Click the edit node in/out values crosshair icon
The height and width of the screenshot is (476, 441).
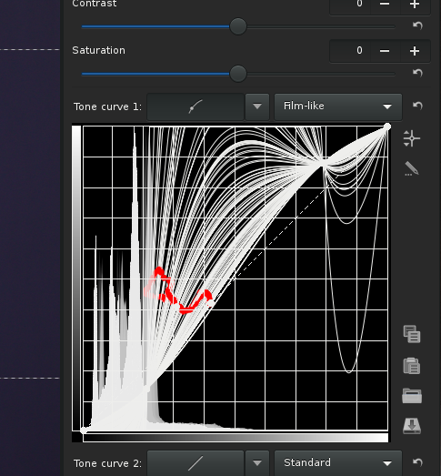tap(412, 138)
